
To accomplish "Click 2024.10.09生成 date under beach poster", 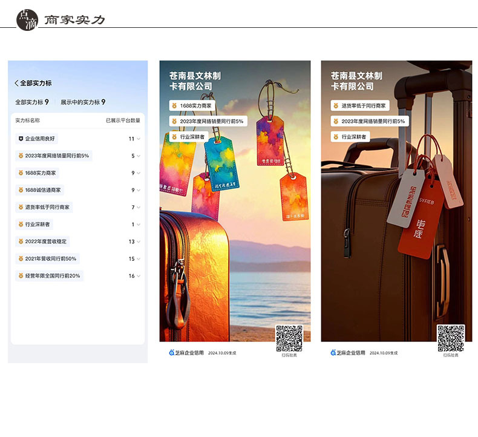I will tap(222, 353).
